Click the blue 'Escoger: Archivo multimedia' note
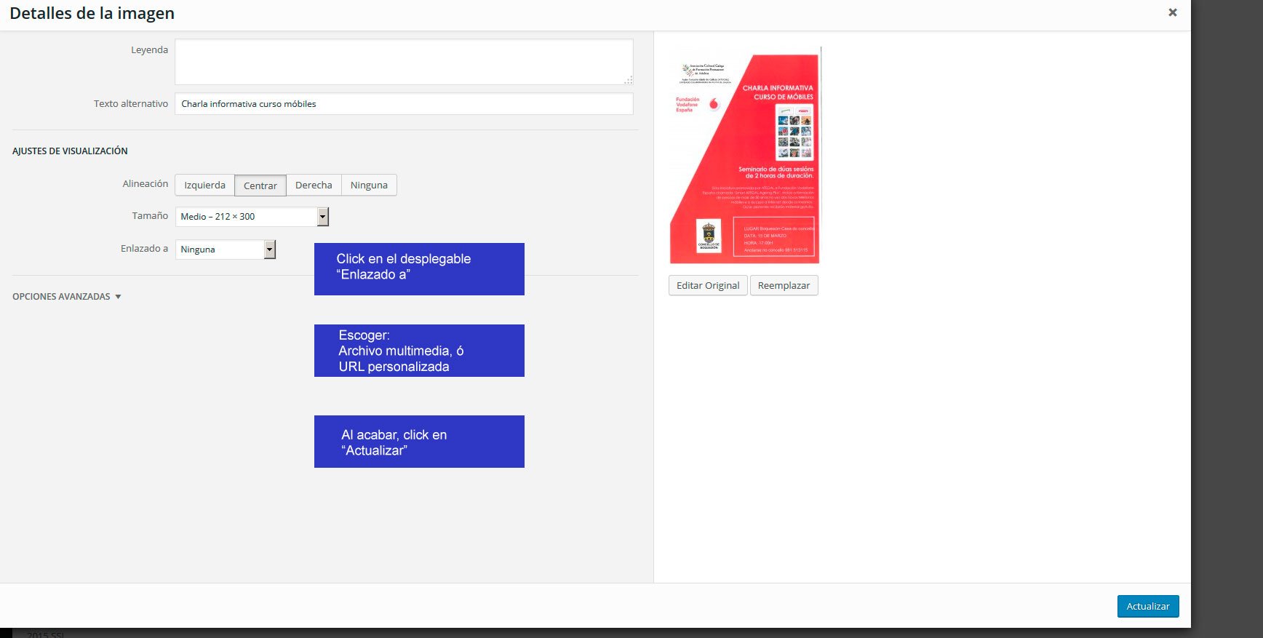The image size is (1263, 638). coord(419,351)
